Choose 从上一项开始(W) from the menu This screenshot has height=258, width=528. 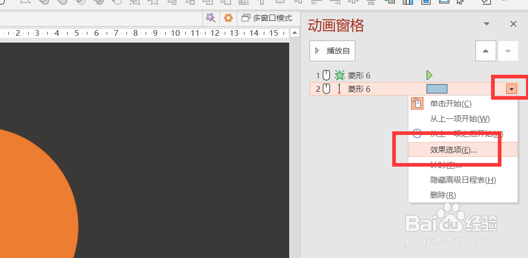tap(462, 119)
